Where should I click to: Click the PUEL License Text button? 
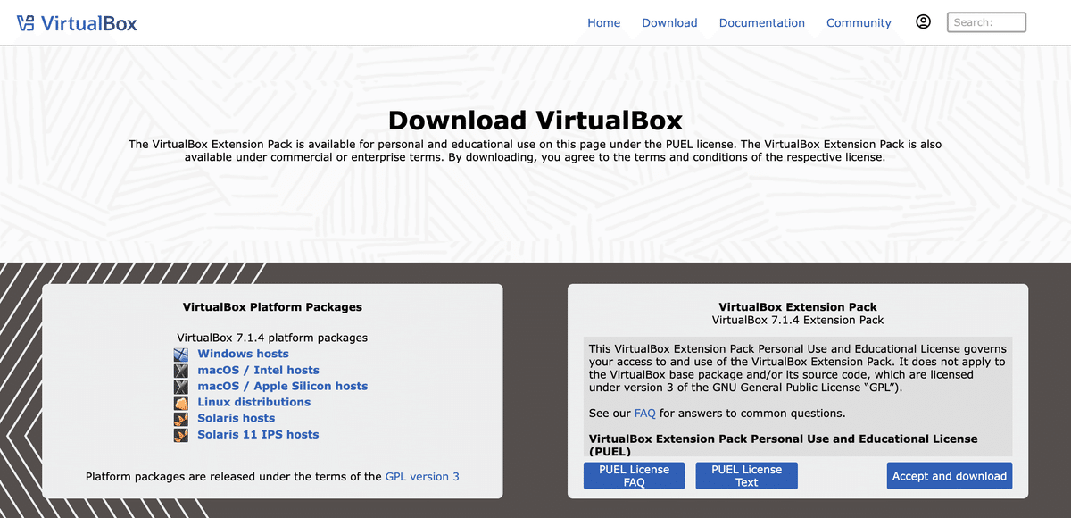tap(746, 476)
